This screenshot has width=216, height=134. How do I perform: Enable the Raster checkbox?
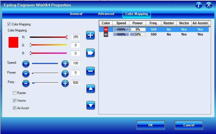coord(14,93)
